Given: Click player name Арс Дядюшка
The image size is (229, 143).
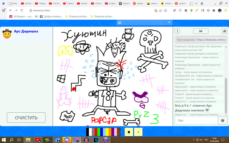Looking at the screenshot, I should (x=26, y=31).
